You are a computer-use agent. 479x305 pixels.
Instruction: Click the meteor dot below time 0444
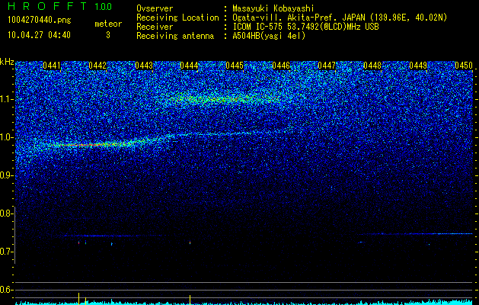pyautogui.click(x=190, y=243)
